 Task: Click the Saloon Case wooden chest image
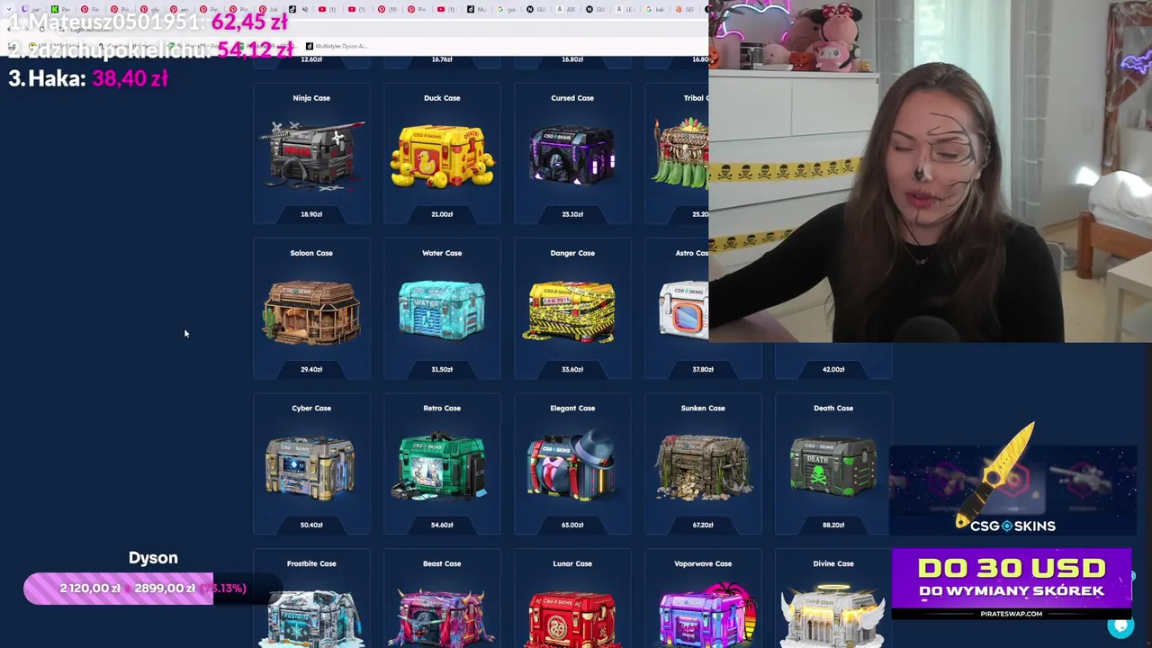[311, 312]
